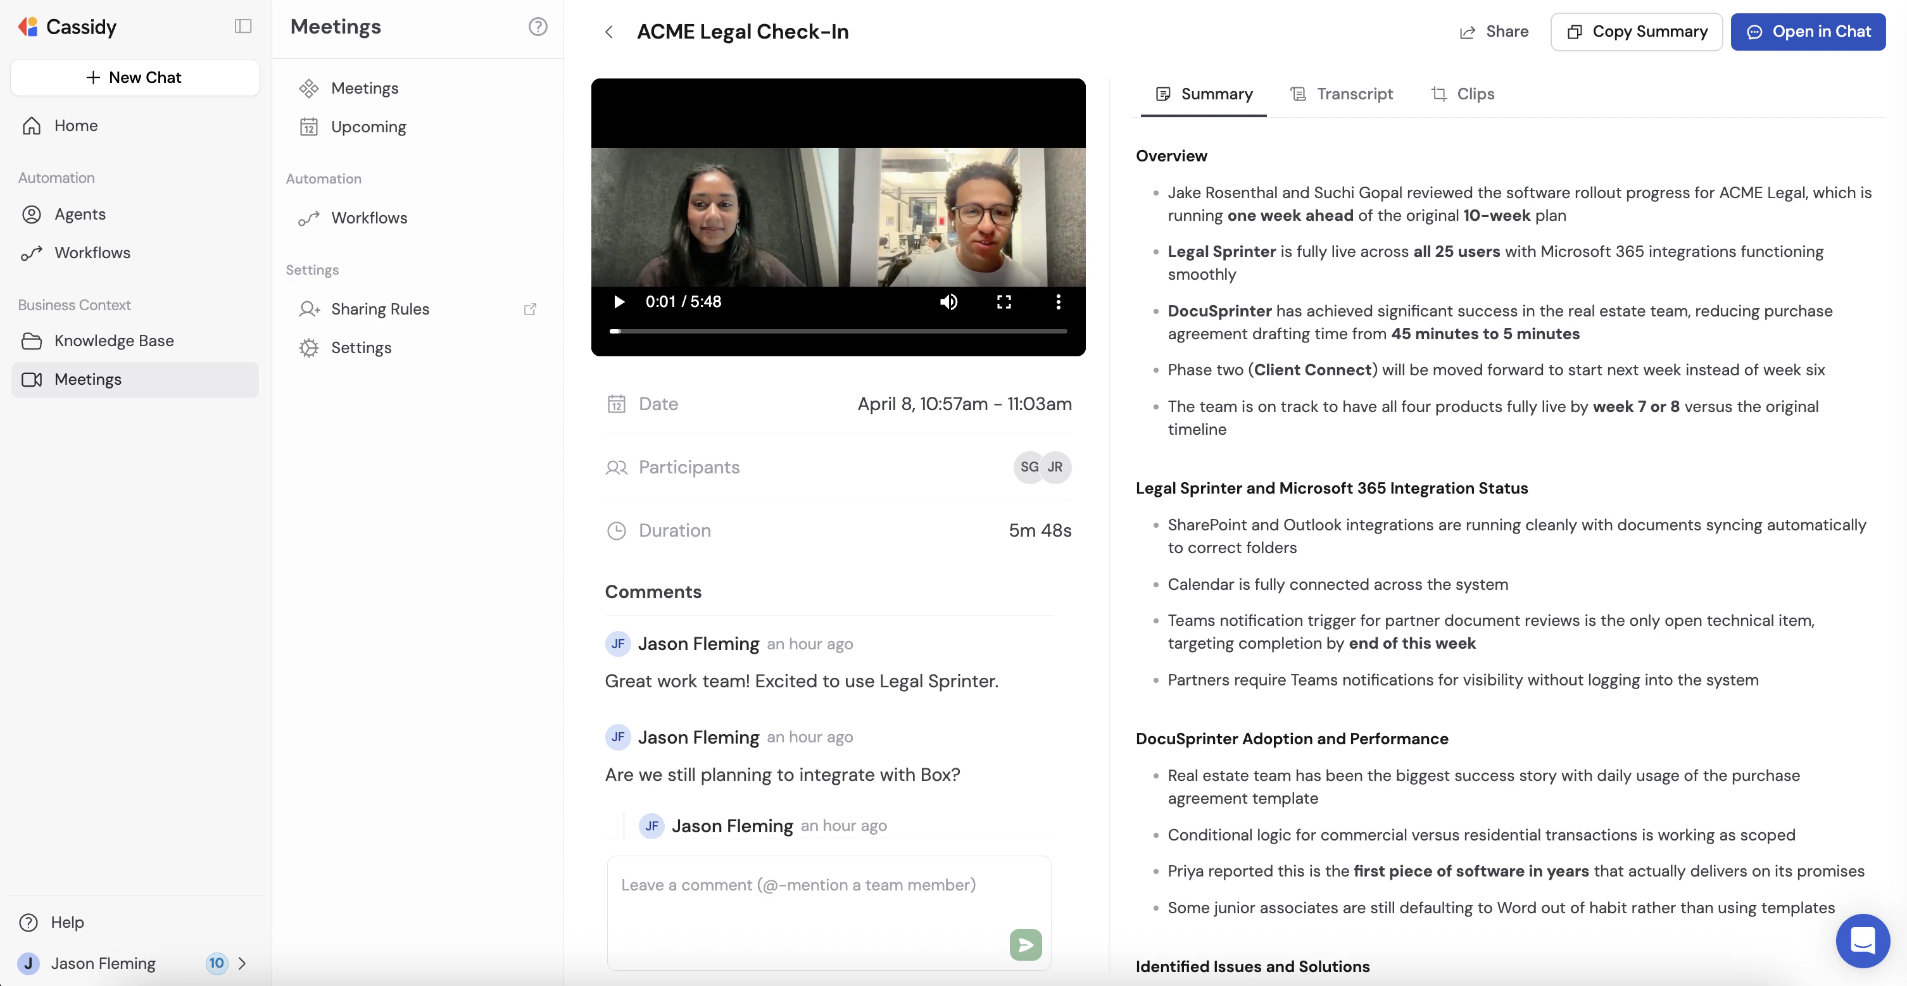This screenshot has height=986, width=1907.
Task: Open the Meetings help question mark
Action: pyautogui.click(x=538, y=27)
